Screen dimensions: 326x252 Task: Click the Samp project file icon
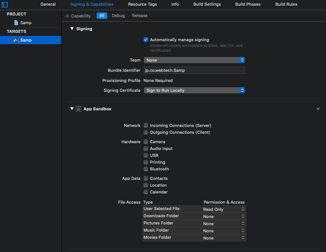coord(16,23)
